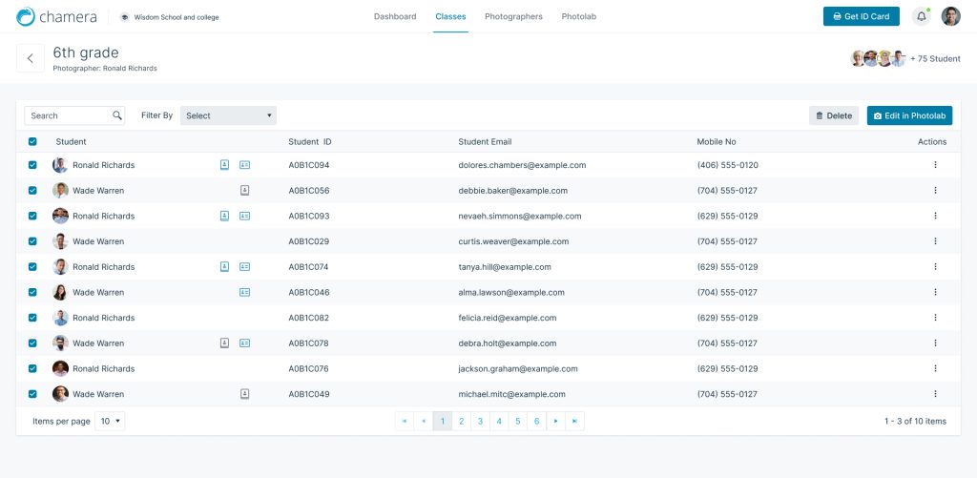
Task: Open the actions menu for dolores.chambers@example.com
Action: 935,165
